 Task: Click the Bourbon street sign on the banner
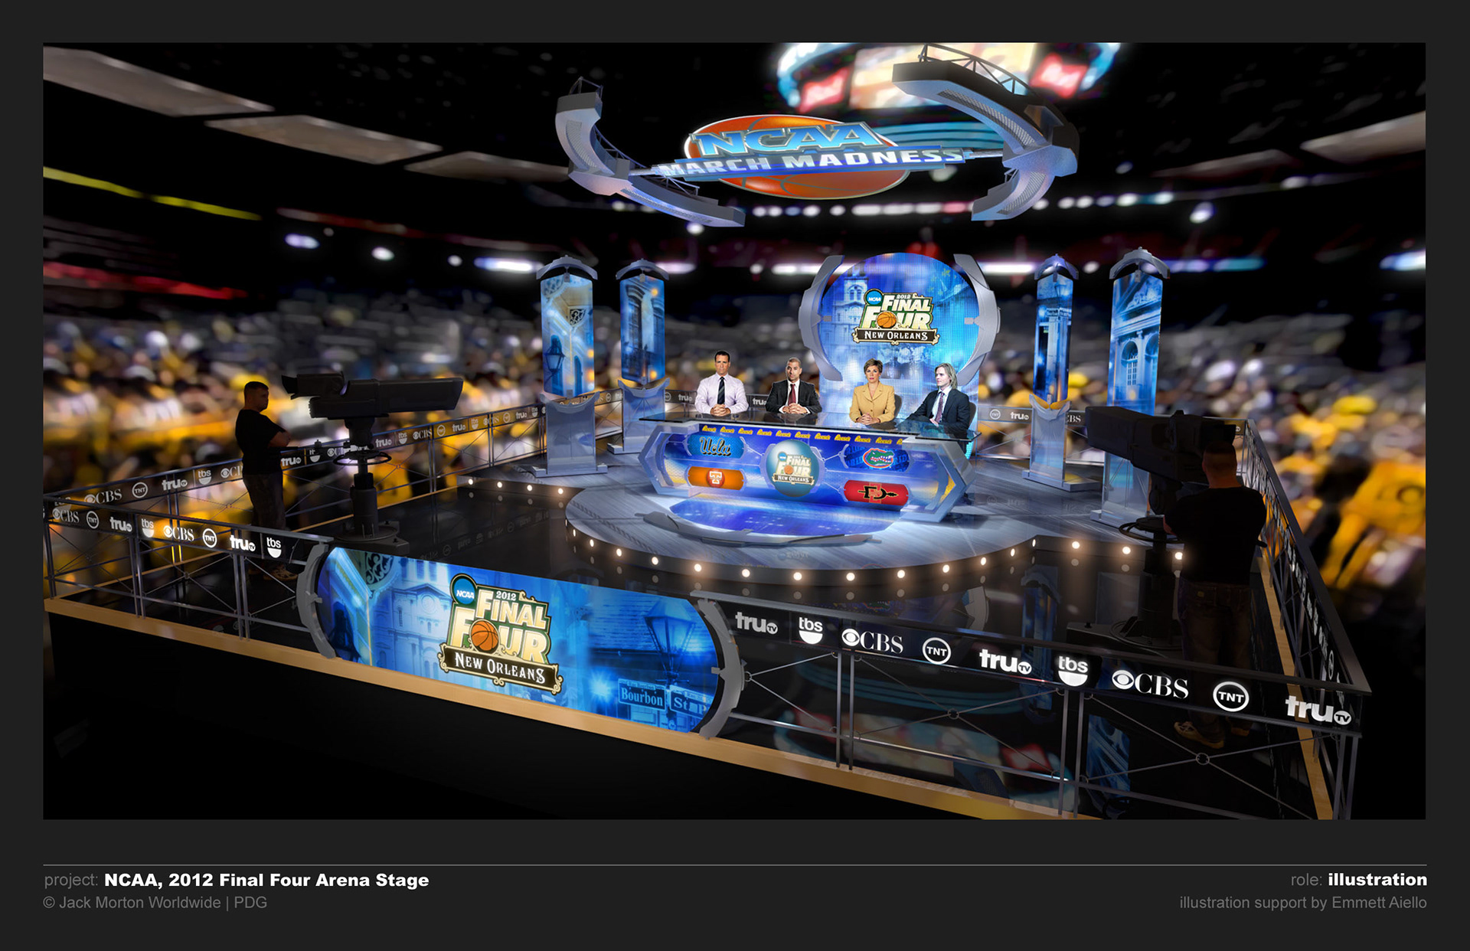click(641, 696)
